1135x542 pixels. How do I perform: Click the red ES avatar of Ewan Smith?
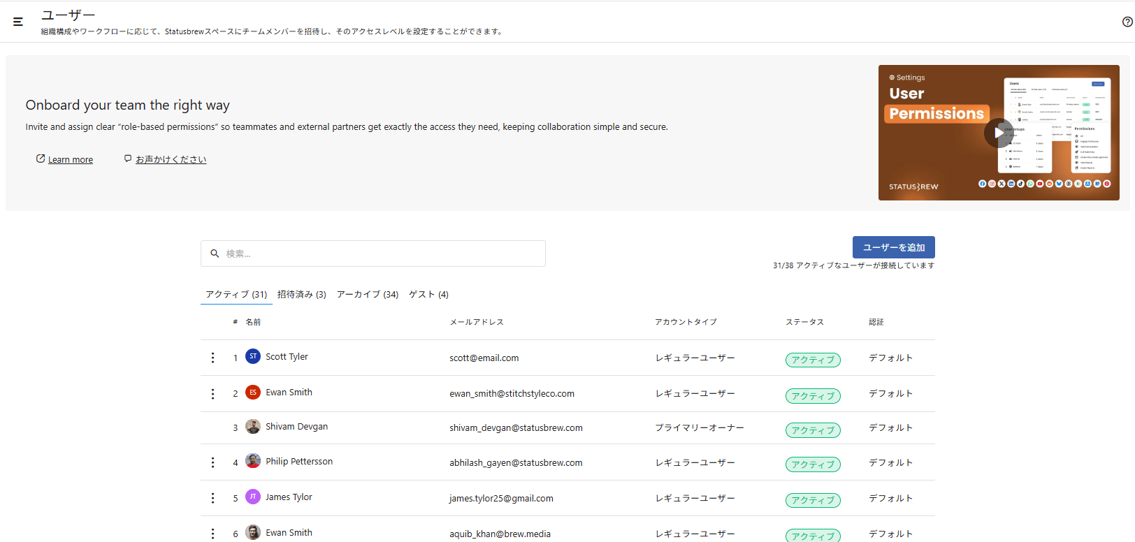[253, 393]
